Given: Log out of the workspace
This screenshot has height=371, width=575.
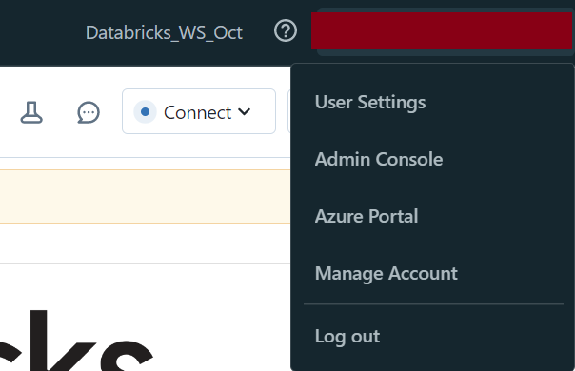Looking at the screenshot, I should pyautogui.click(x=347, y=337).
